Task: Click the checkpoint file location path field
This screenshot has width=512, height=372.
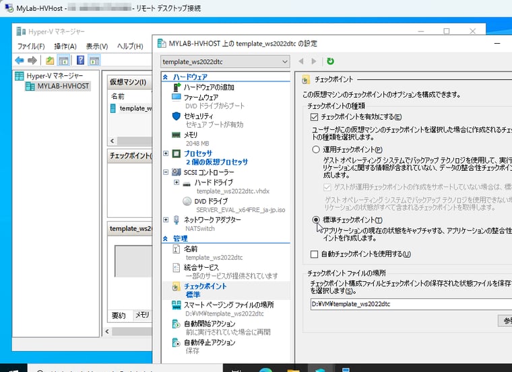Action: 411,304
